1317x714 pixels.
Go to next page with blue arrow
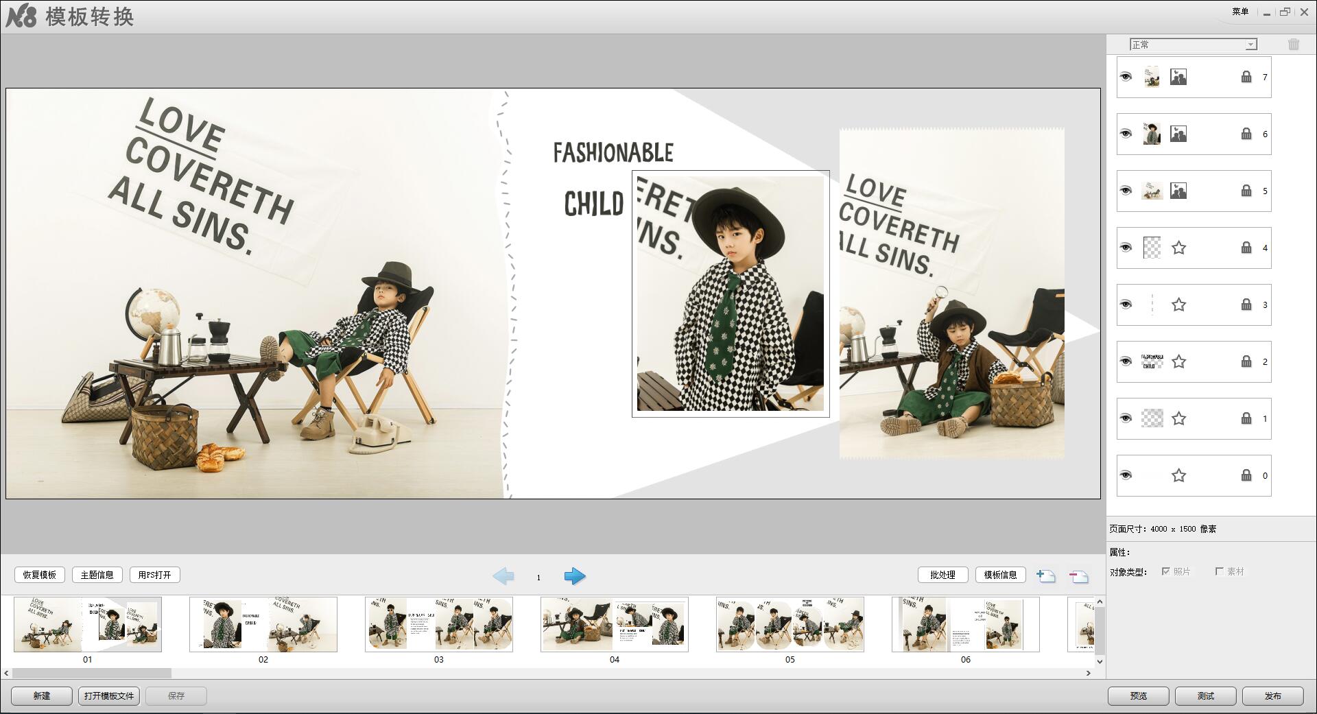pos(575,576)
